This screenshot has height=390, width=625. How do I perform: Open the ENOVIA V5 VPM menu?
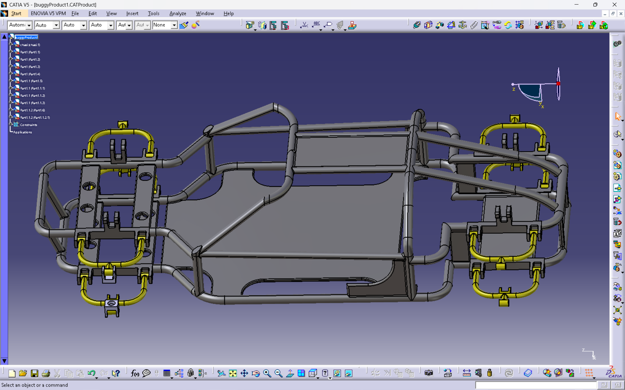(x=48, y=13)
